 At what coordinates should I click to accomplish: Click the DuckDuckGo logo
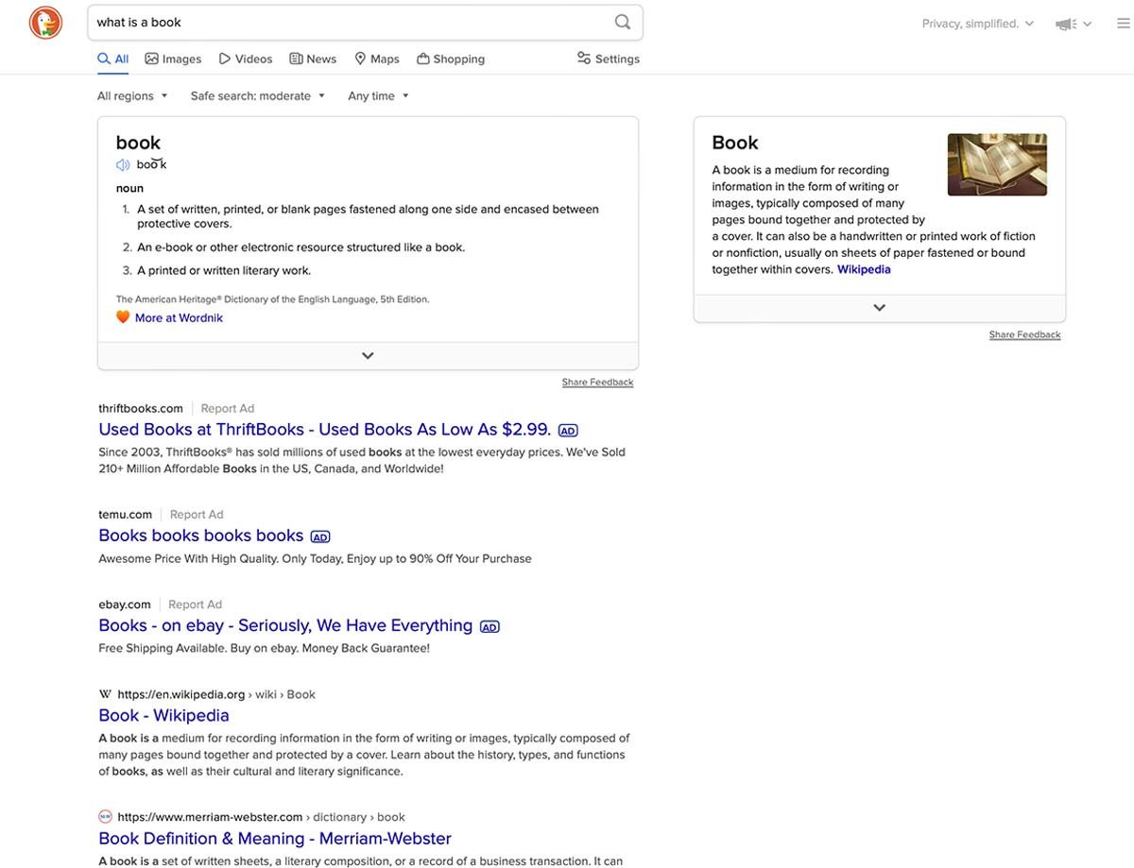click(44, 22)
